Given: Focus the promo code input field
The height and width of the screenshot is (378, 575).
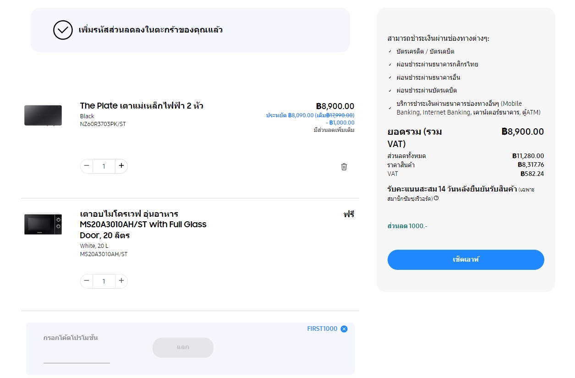Looking at the screenshot, I should 77,356.
